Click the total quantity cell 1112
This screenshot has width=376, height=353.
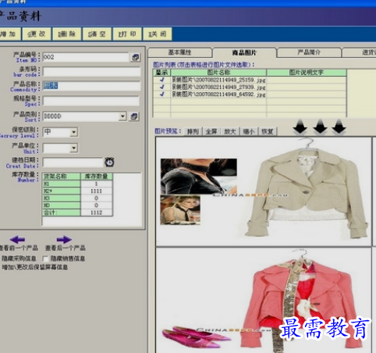click(97, 212)
